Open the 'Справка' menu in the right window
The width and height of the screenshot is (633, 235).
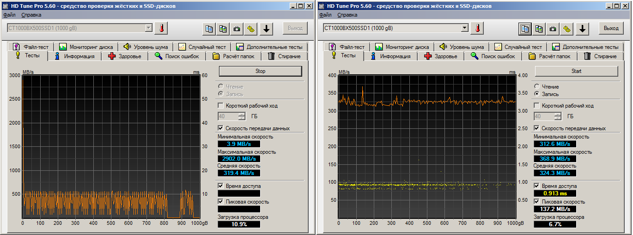point(347,15)
